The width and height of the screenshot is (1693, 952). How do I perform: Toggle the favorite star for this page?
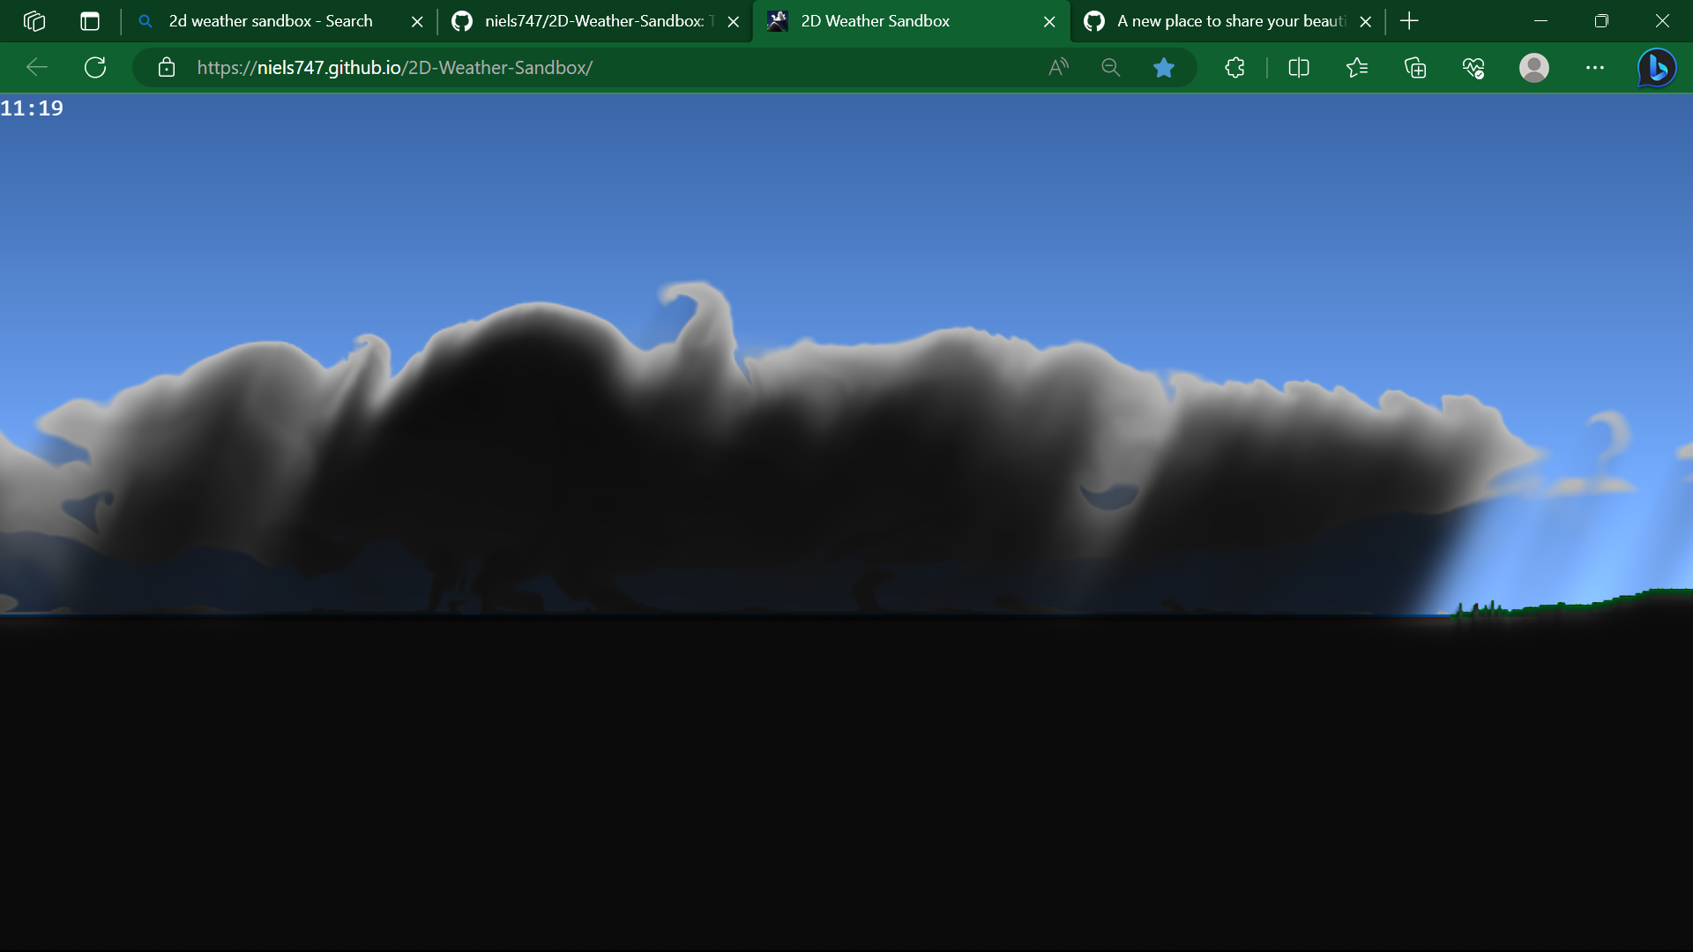pyautogui.click(x=1164, y=67)
